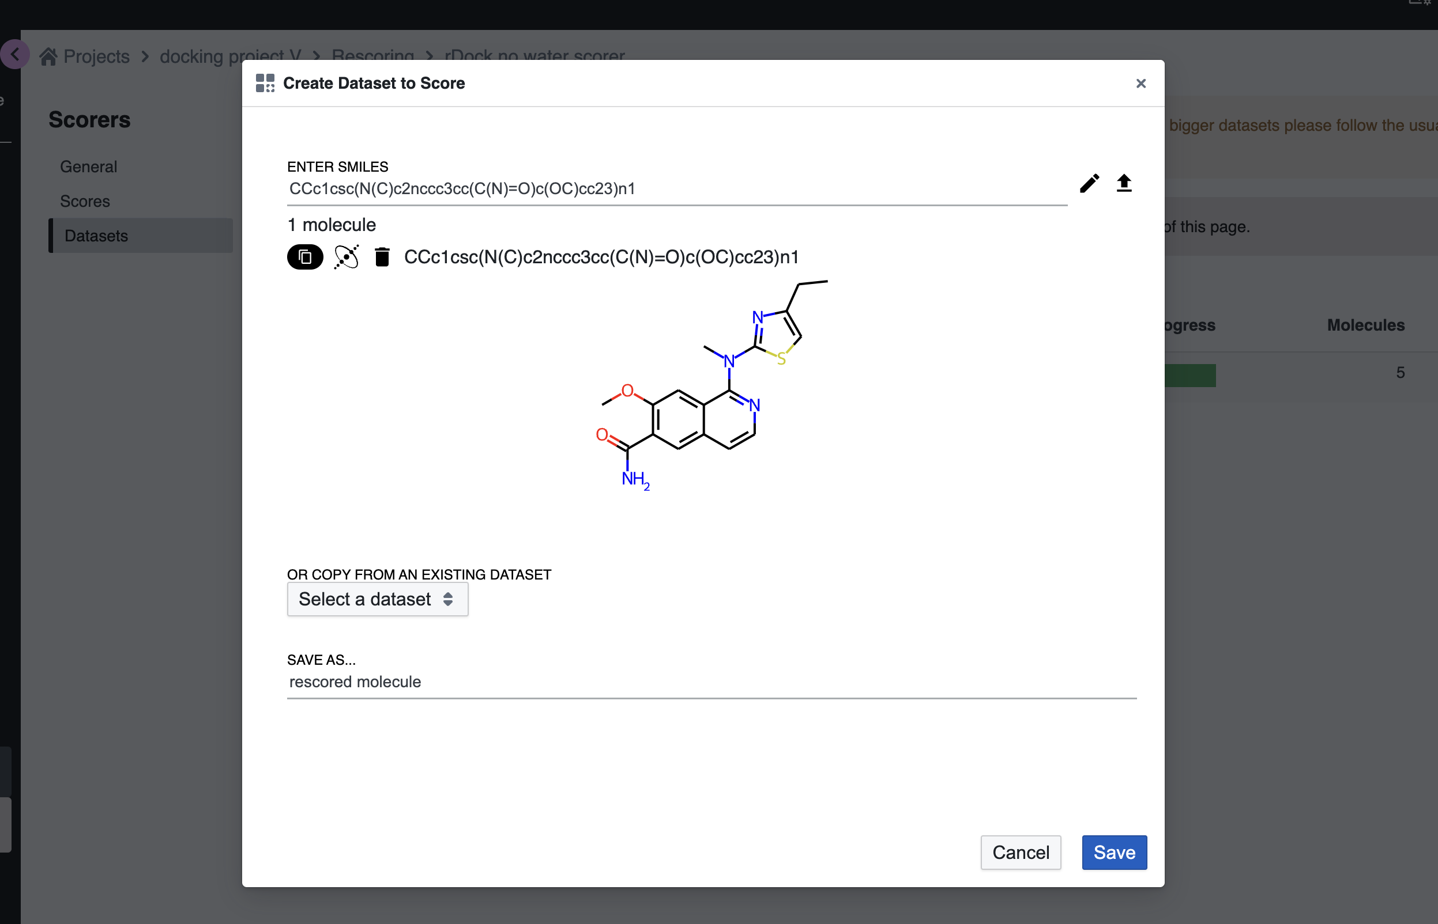Click the 3D molecule viewer icon

coord(347,257)
